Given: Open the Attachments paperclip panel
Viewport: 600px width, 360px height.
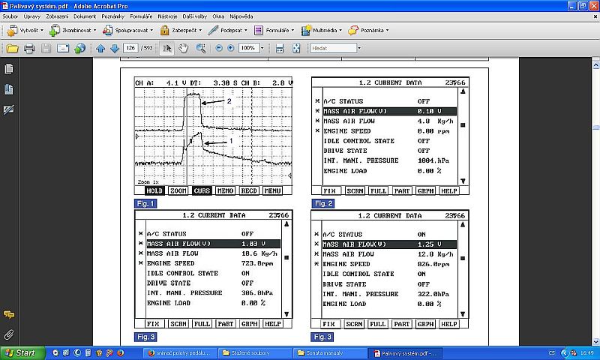Looking at the screenshot, I should pyautogui.click(x=9, y=334).
